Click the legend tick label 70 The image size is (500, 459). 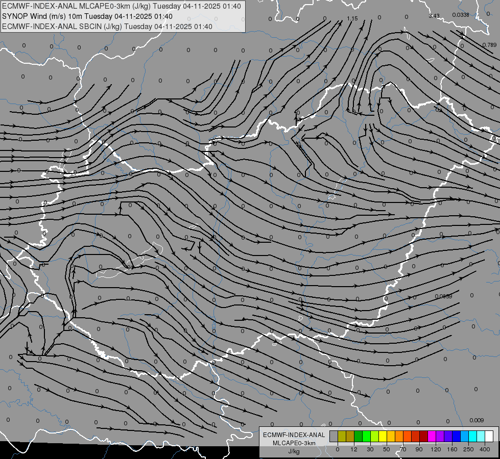(x=403, y=449)
